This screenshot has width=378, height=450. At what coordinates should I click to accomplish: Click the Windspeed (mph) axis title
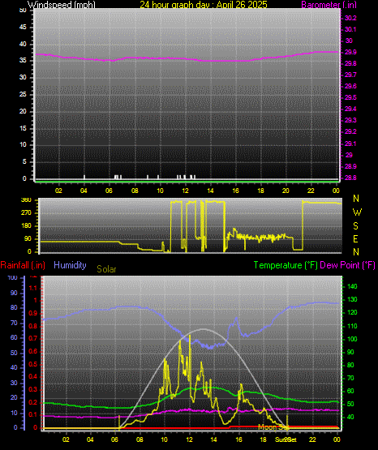point(62,5)
